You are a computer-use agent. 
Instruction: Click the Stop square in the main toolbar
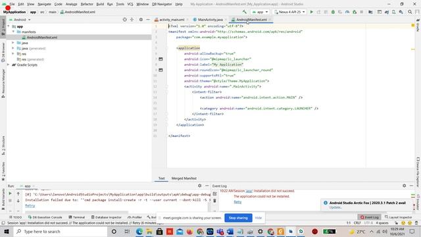[x=362, y=12]
